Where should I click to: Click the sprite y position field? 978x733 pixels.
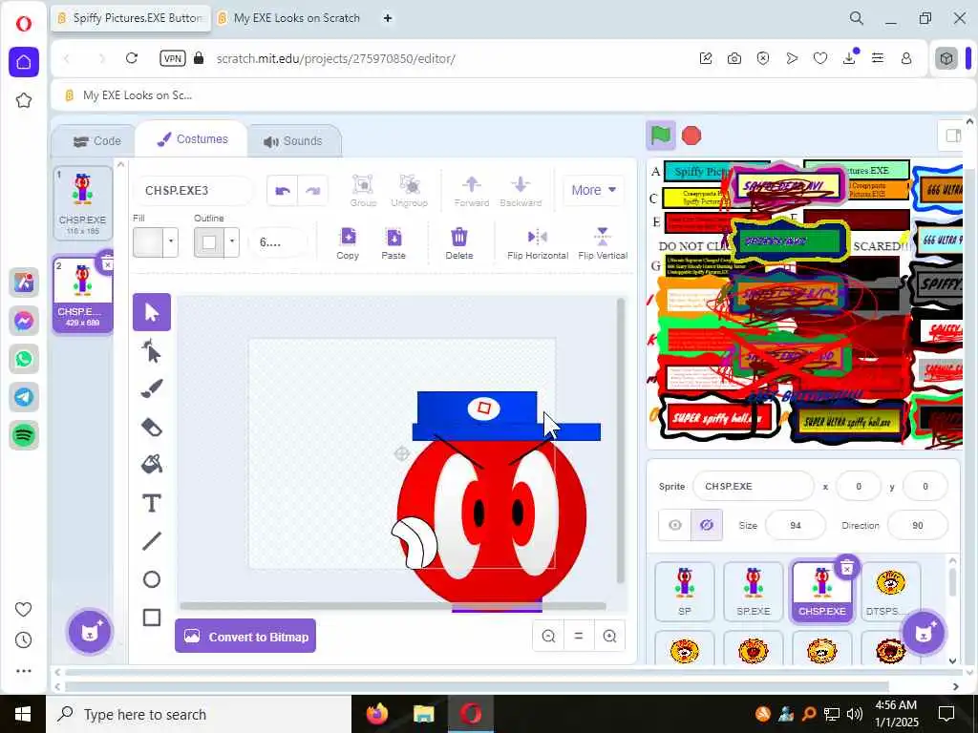(x=925, y=486)
